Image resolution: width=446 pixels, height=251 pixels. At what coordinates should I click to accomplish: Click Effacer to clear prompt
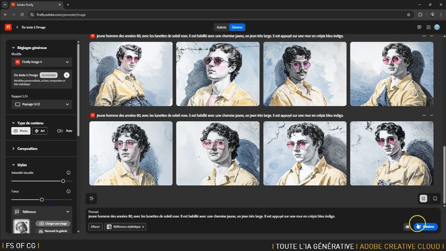pyautogui.click(x=95, y=227)
